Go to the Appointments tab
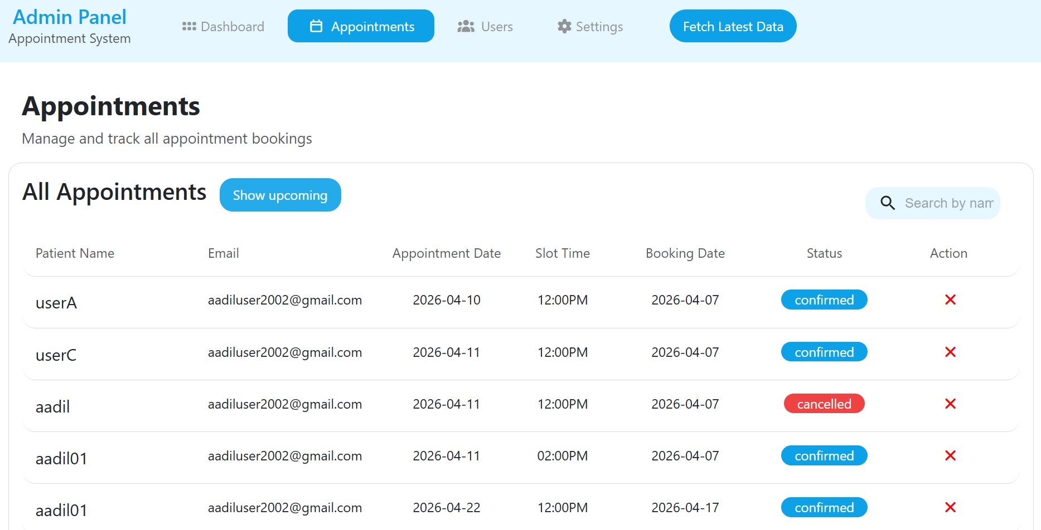The width and height of the screenshot is (1041, 530). click(361, 26)
